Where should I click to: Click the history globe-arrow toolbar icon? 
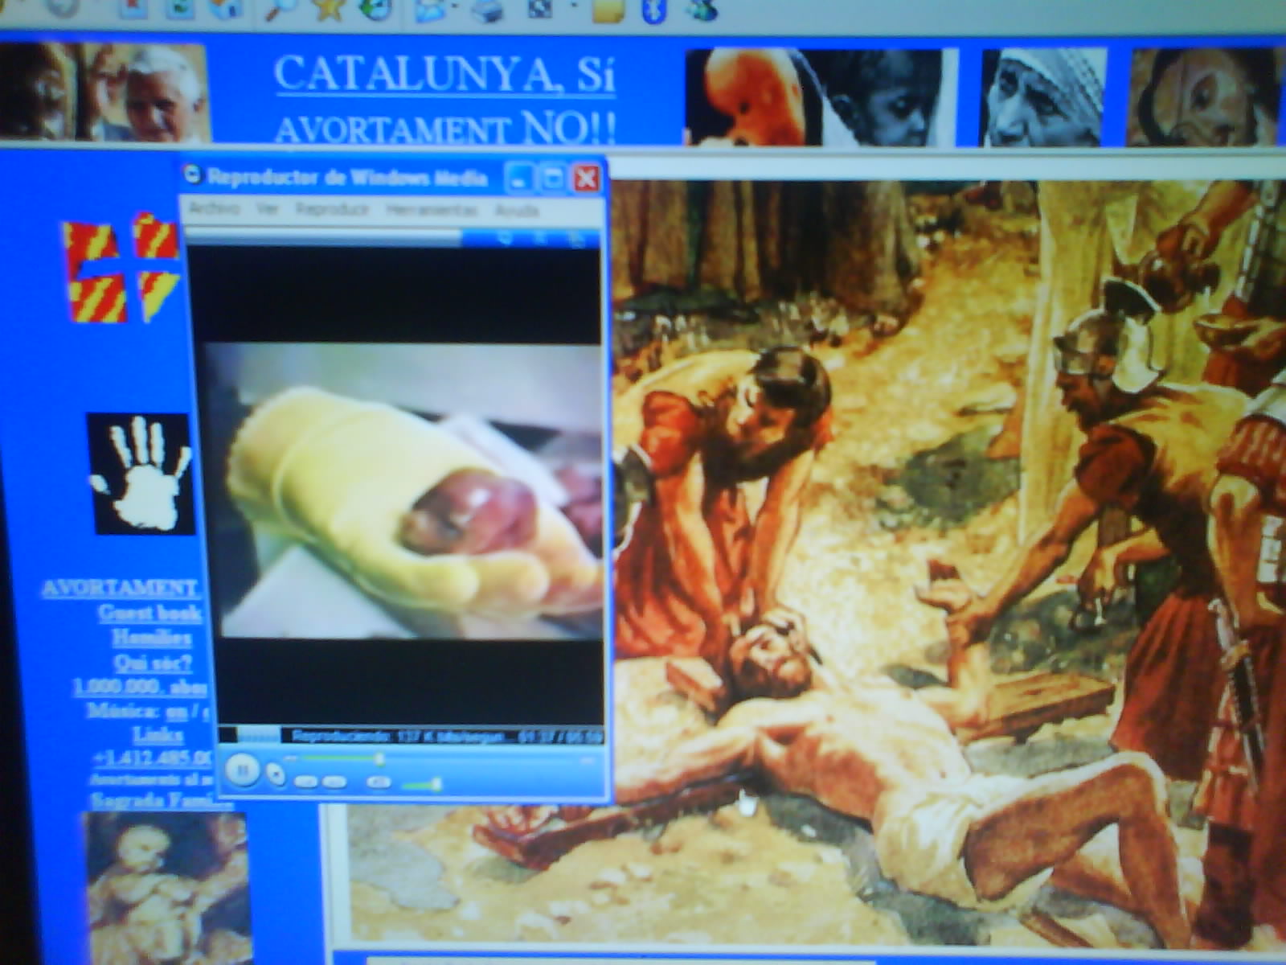(375, 9)
